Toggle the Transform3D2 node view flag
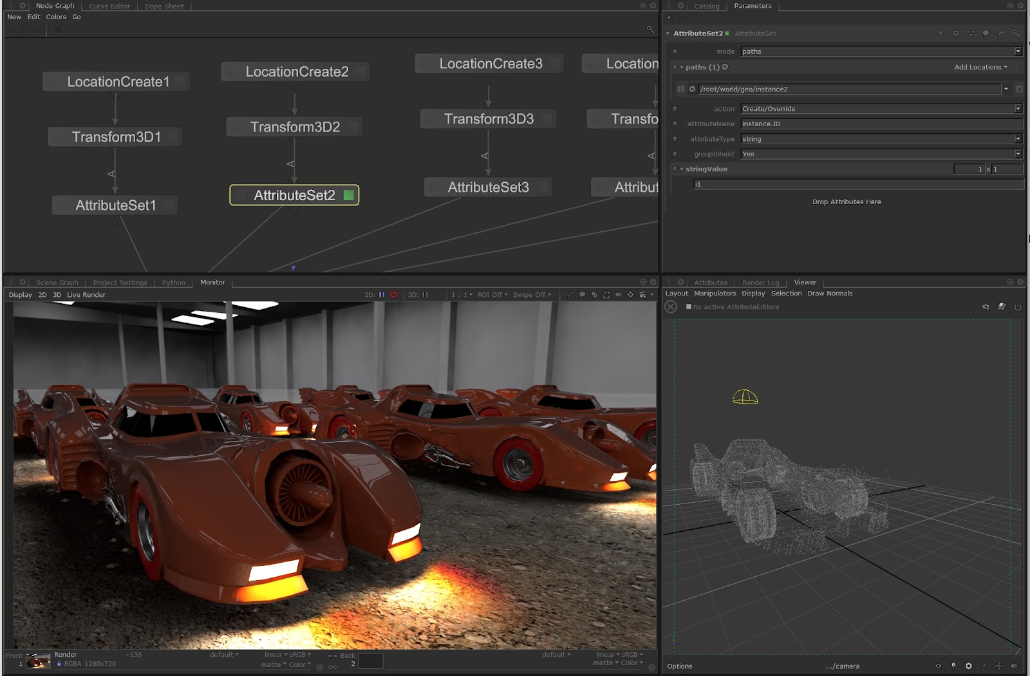 353,127
